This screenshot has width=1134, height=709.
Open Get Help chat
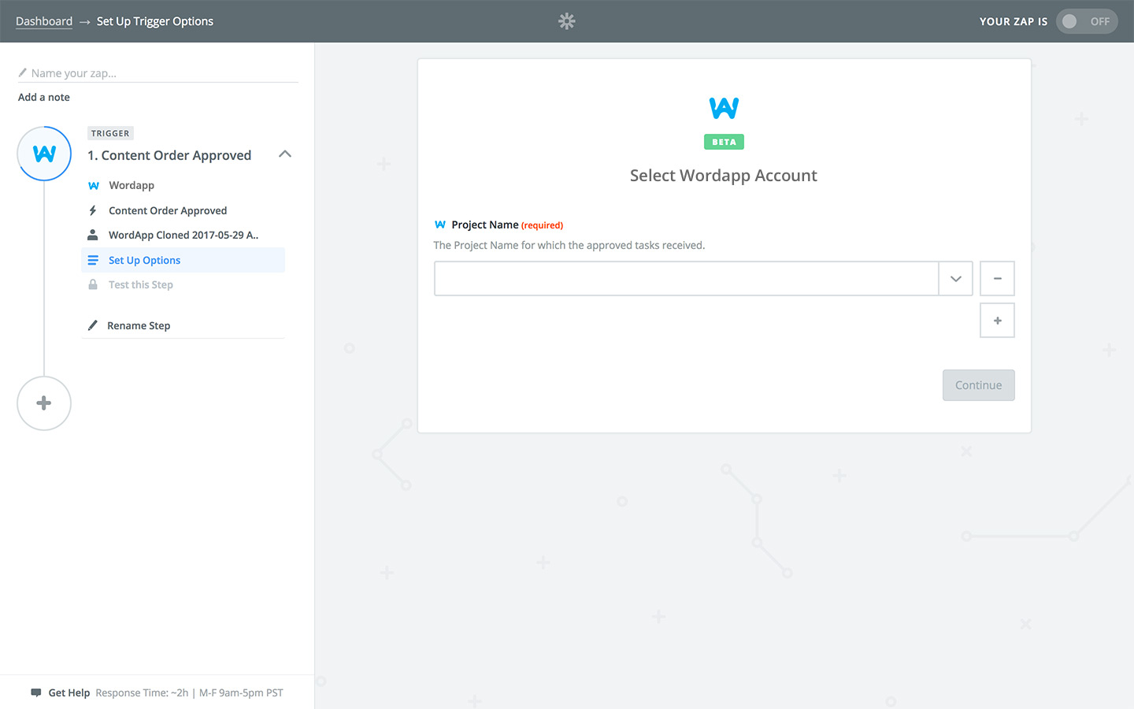(69, 693)
